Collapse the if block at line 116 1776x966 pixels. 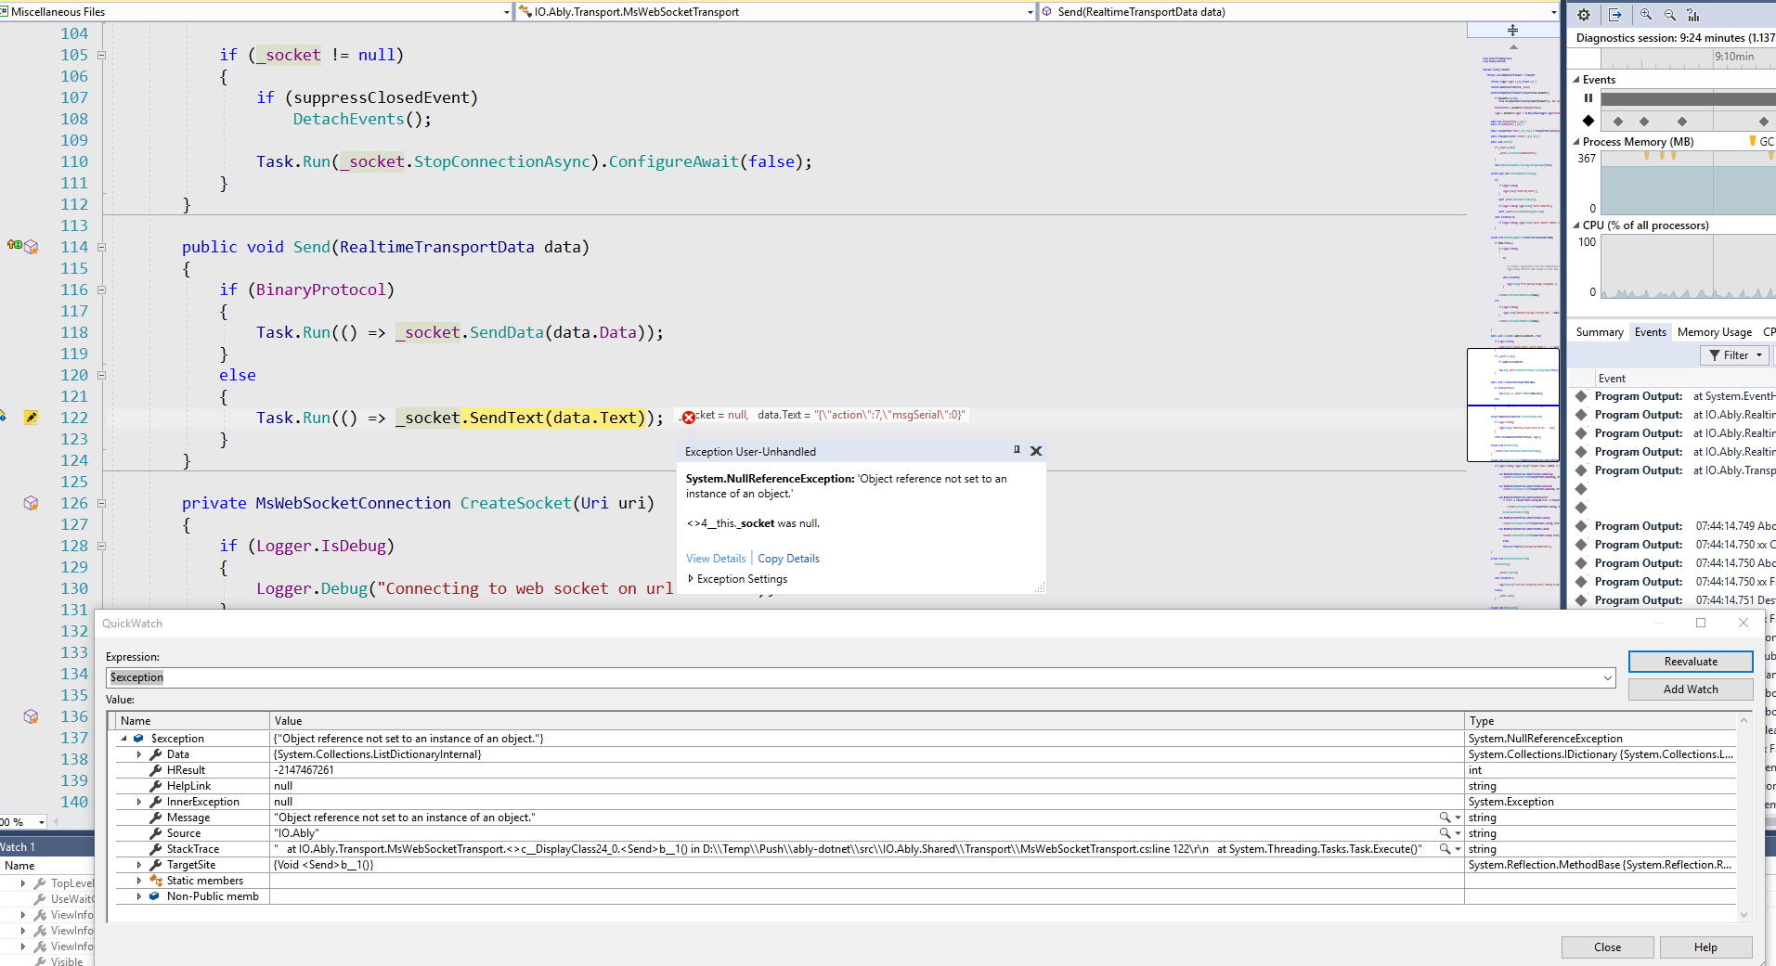coord(102,290)
